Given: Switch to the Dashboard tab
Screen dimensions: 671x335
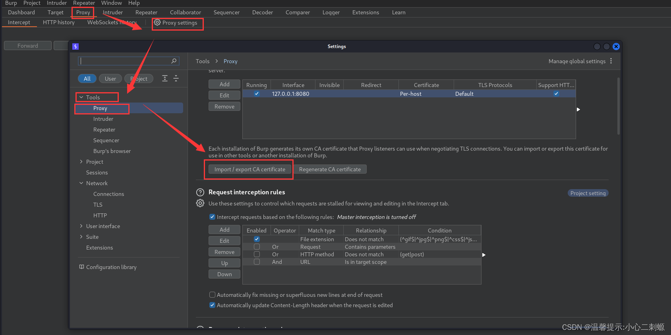Looking at the screenshot, I should click(21, 12).
